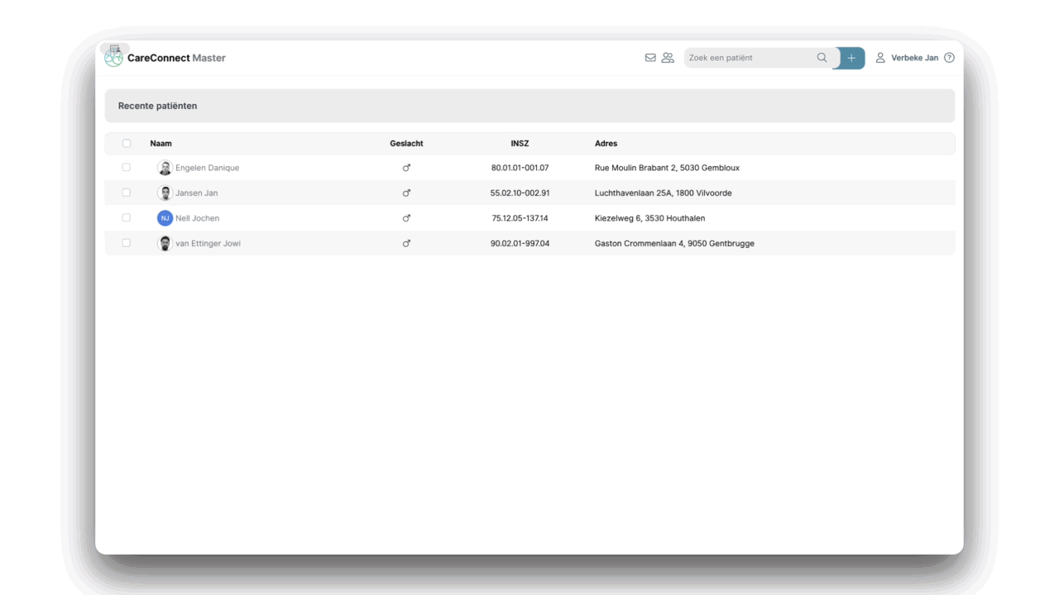This screenshot has height=595, width=1059.
Task: Click the male gender icon for Jansen Jan
Action: tap(406, 193)
